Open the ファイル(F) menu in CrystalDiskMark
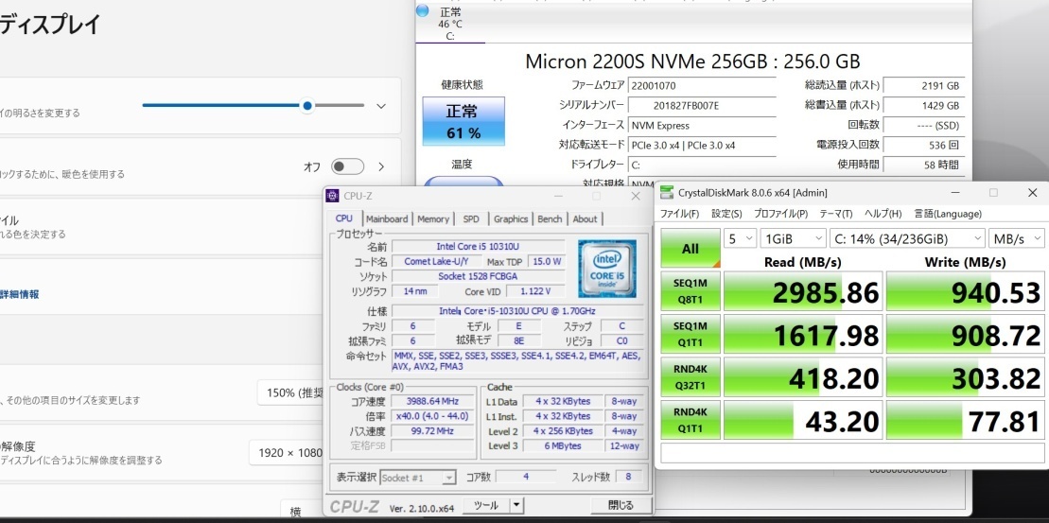Viewport: 1049px width, 523px height. click(x=680, y=214)
